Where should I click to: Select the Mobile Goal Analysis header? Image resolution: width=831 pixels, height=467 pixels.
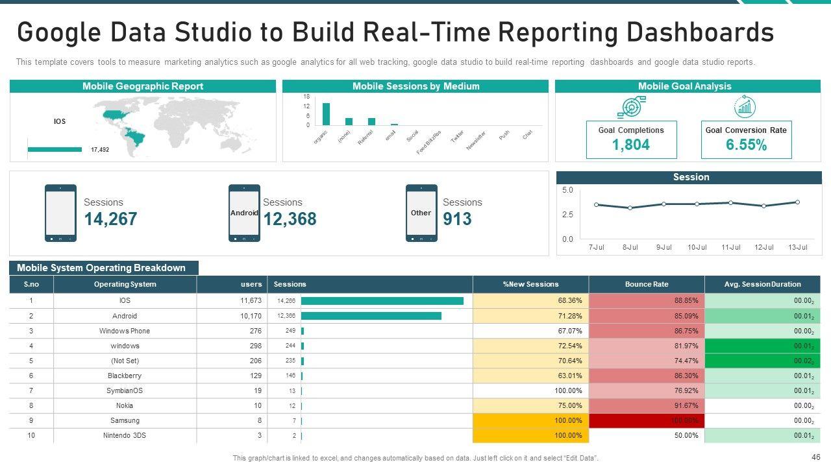coord(684,86)
